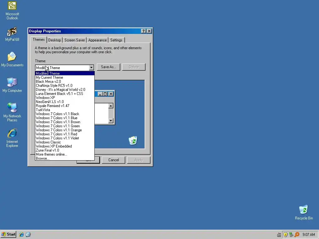Select Windows 7 Colors v1.1 Red

click(65, 134)
